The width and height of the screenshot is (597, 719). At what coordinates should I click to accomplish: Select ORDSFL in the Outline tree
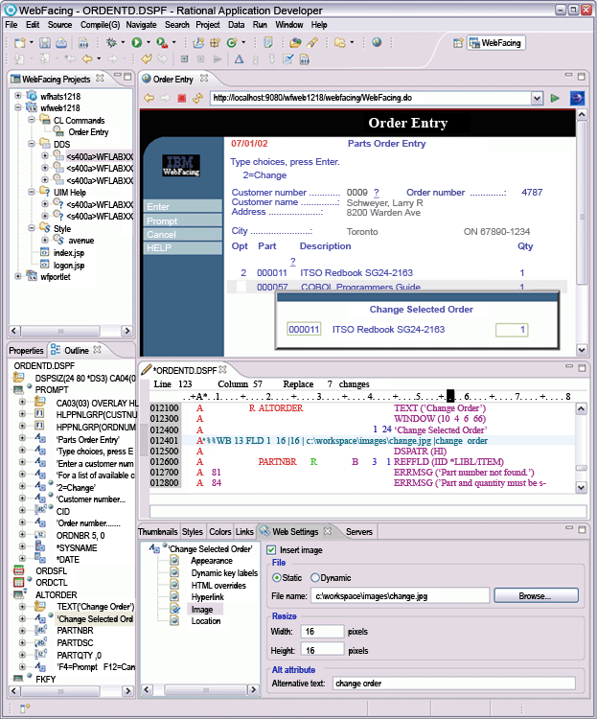(52, 571)
